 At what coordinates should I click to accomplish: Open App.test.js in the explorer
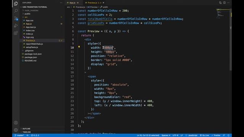[x=30, y=27]
